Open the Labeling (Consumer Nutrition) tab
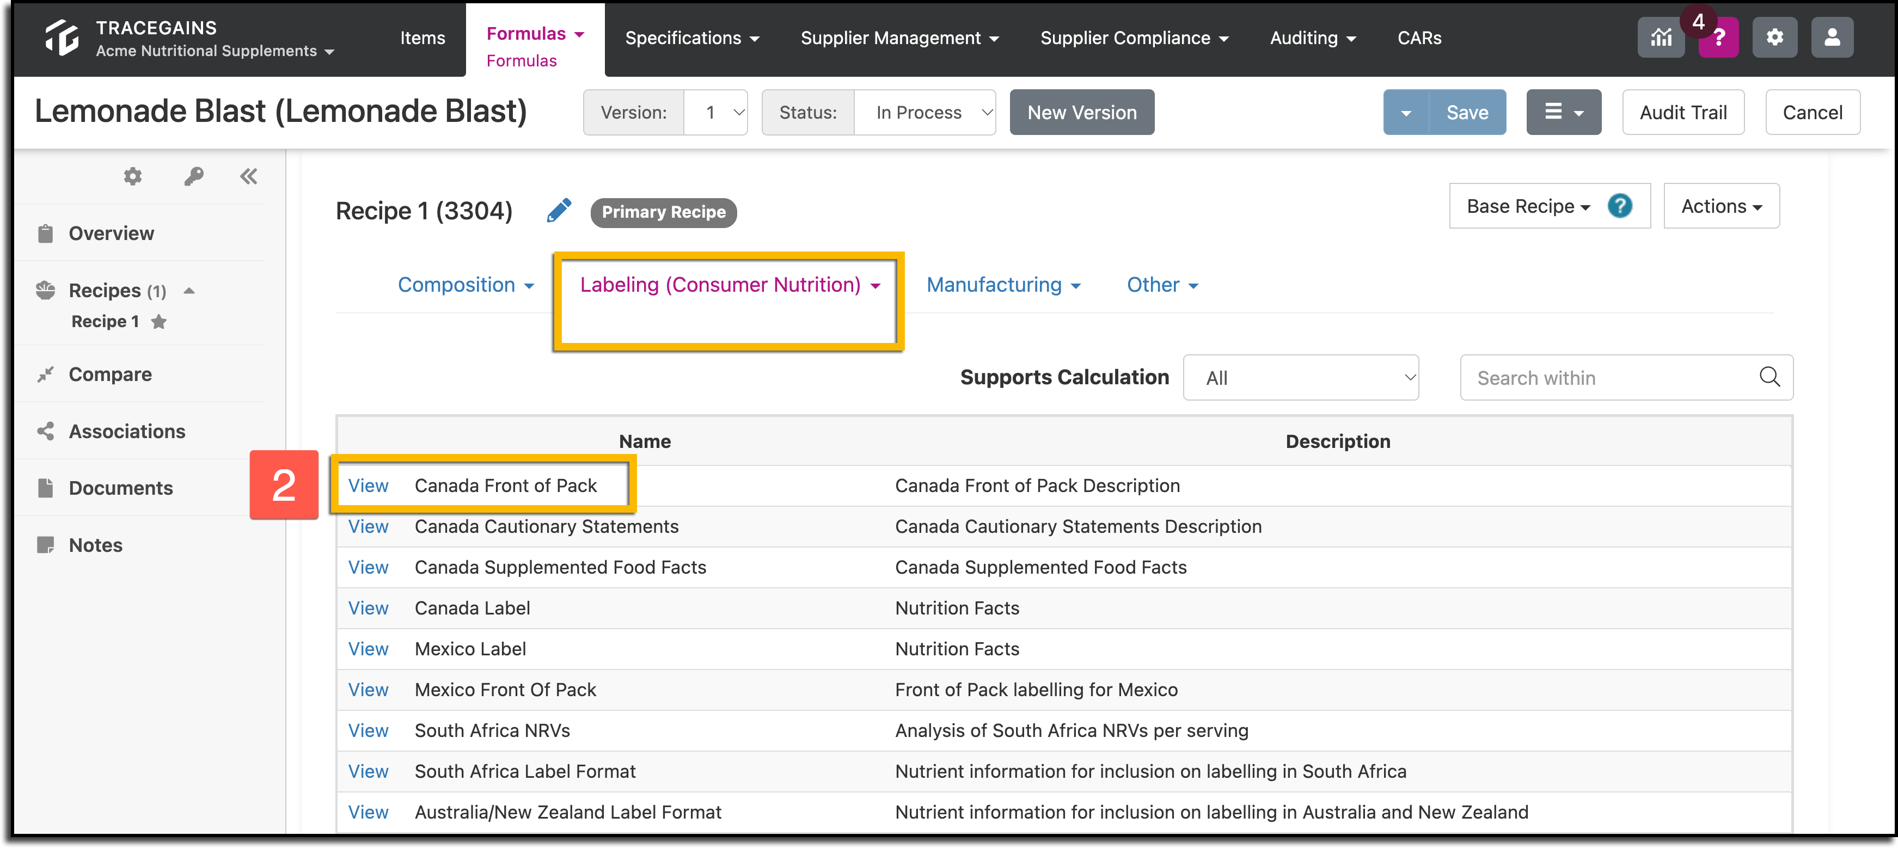Screen dimensions: 1898x848 coord(730,284)
